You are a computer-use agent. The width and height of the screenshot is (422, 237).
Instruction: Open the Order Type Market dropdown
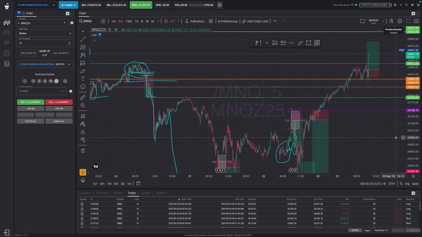pyautogui.click(x=44, y=33)
